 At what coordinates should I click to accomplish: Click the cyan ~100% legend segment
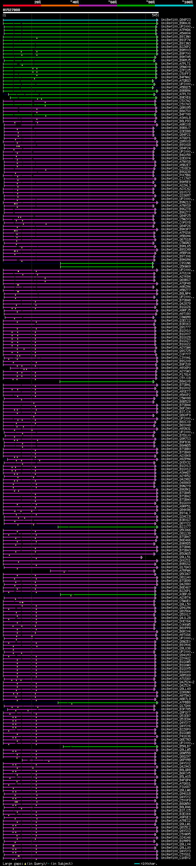(x=174, y=6)
